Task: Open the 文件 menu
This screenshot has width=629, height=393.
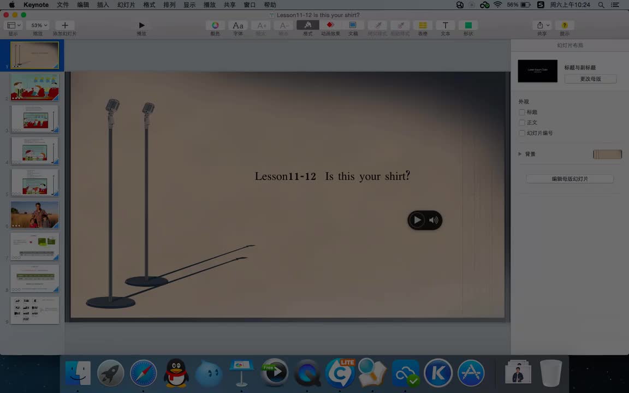Action: 63,5
